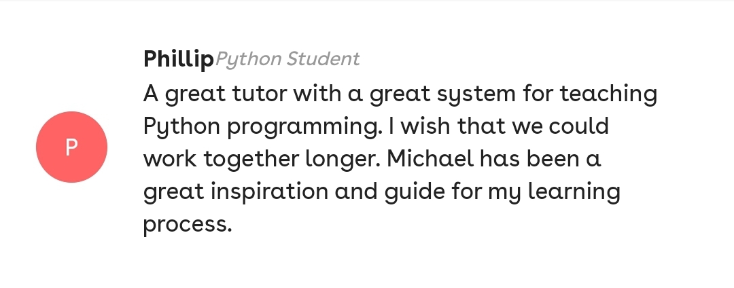Click Phillip's red avatar circle
This screenshot has width=734, height=288.
tap(71, 147)
